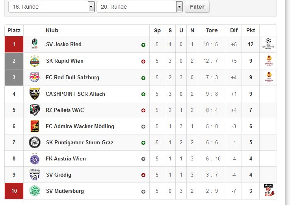
Task: Click the Tore column header
Action: [212, 30]
